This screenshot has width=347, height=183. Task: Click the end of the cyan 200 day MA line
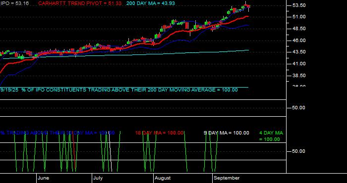(248, 50)
